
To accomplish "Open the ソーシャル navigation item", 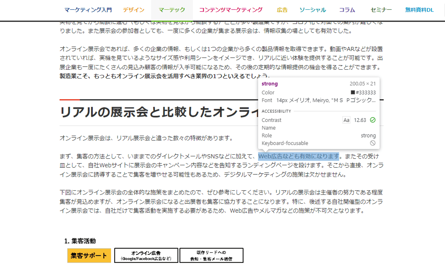I will tap(313, 10).
